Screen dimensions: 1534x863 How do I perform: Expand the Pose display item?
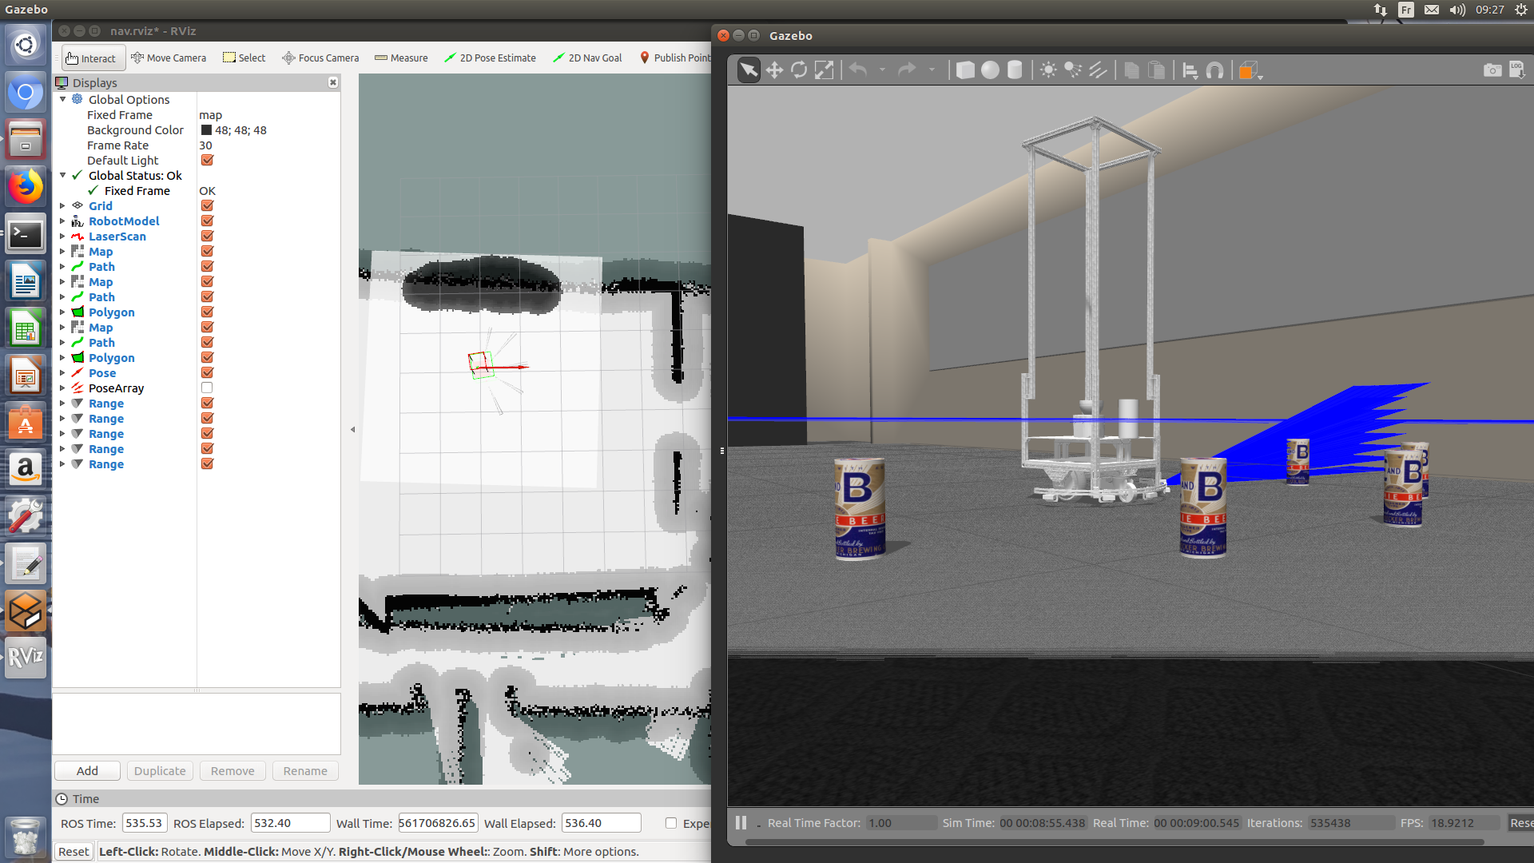(62, 373)
